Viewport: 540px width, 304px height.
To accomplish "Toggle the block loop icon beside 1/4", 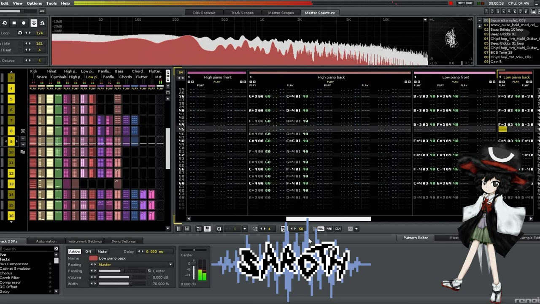I will click(x=20, y=33).
